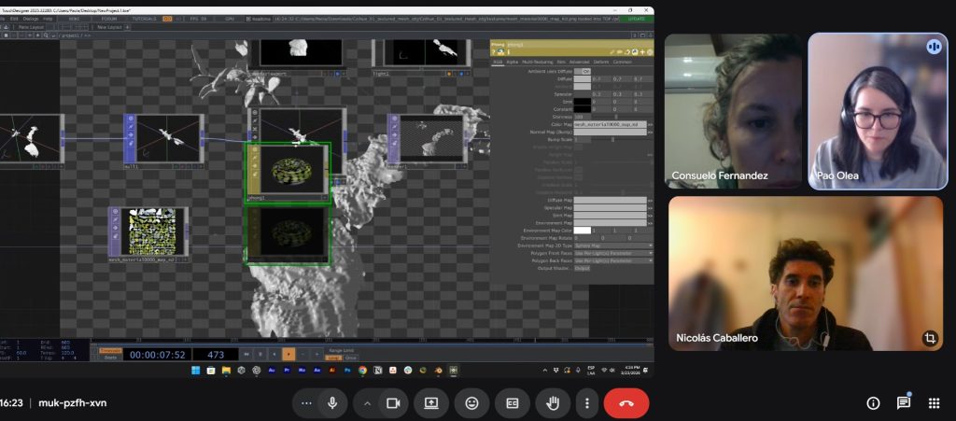Screen dimensions: 956x421
Task: Open the Polygon Front Faces dropdown
Action: coord(612,252)
